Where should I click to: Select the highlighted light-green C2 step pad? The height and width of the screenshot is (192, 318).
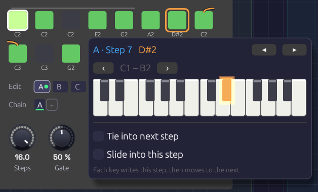pos(18,20)
